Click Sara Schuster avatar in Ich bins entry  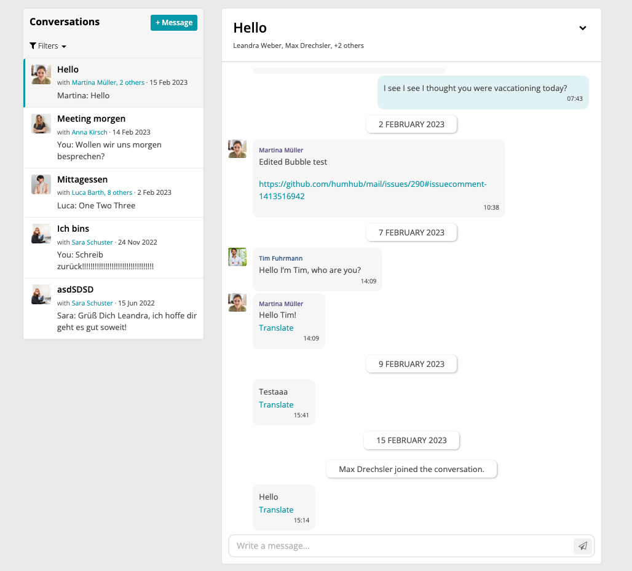coord(41,234)
